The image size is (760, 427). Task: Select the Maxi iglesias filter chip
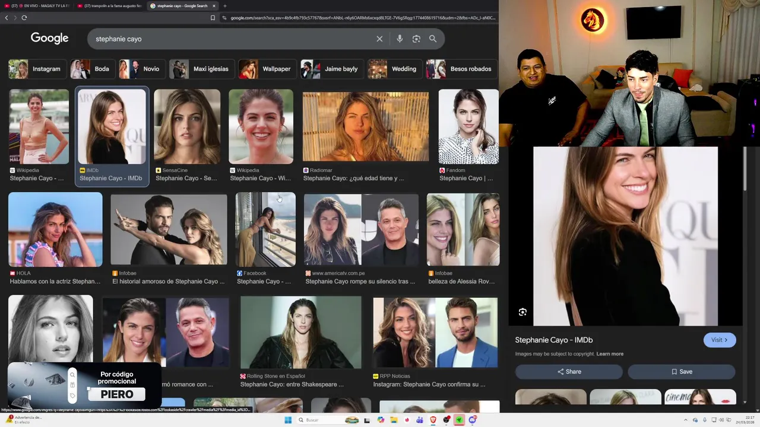click(x=201, y=69)
